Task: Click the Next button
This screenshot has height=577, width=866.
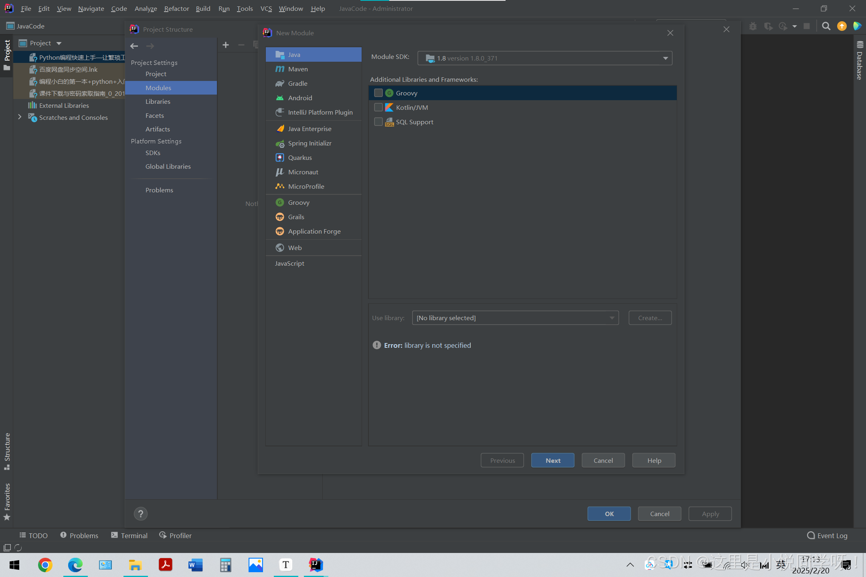Action: 552,460
